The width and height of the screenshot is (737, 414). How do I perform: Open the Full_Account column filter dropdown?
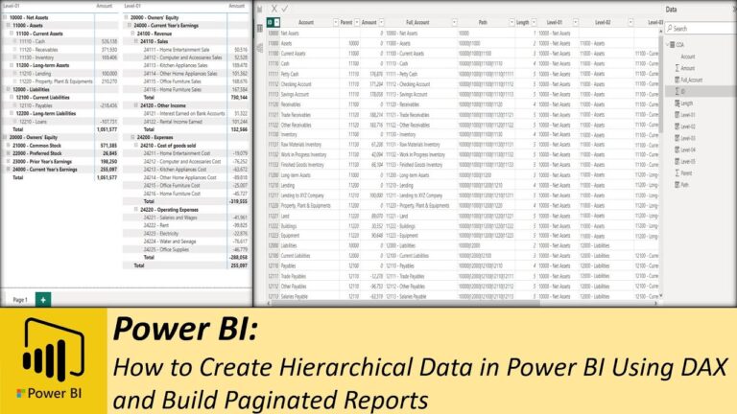point(454,22)
